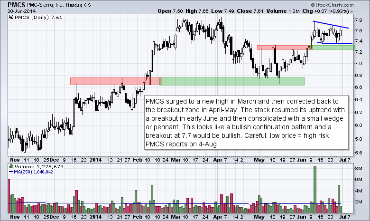Click the small triangle after the Chg value
This screenshot has width=370, height=221.
click(x=352, y=11)
